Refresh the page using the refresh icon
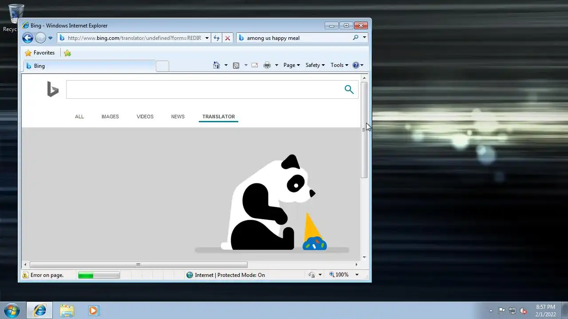568x319 pixels. (x=217, y=38)
